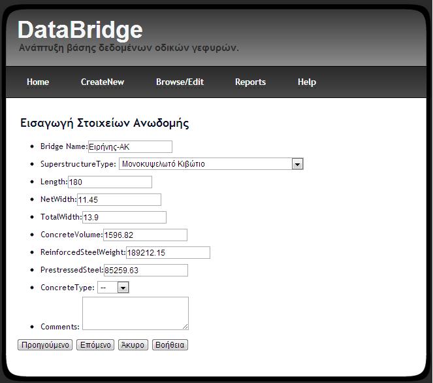Click the Προηγούμενο button
Screen dimensions: 433x383
click(x=45, y=345)
